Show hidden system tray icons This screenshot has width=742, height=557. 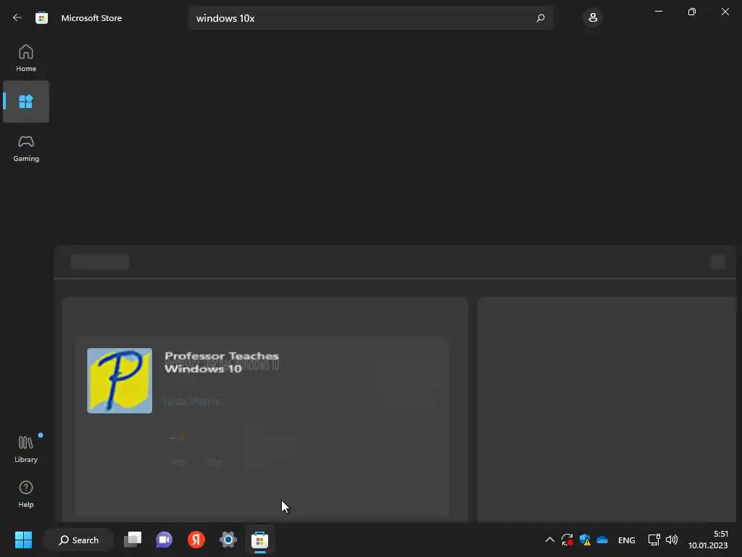[x=549, y=540]
